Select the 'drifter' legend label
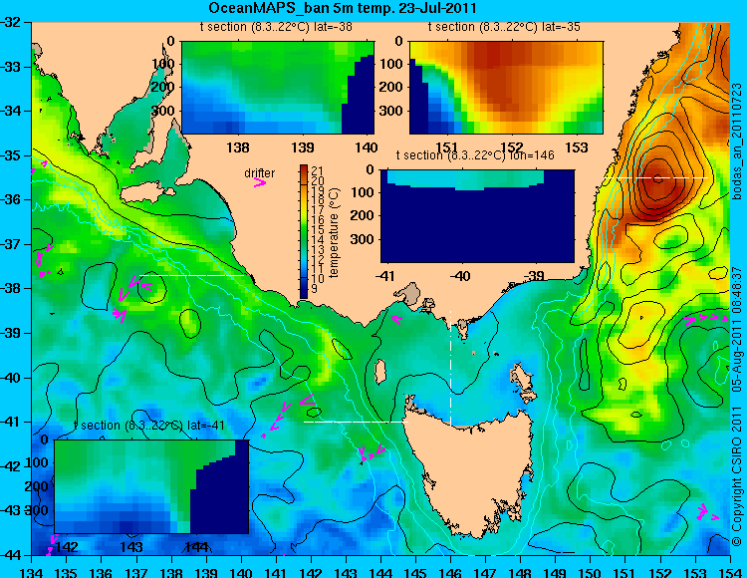Image resolution: width=747 pixels, height=578 pixels. [260, 173]
